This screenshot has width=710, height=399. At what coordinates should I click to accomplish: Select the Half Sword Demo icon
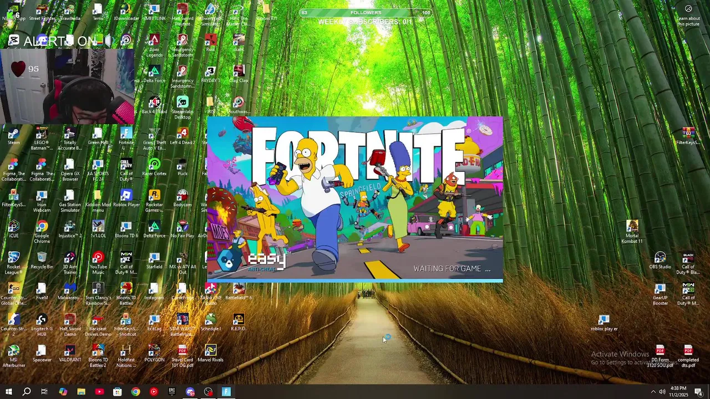point(70,325)
